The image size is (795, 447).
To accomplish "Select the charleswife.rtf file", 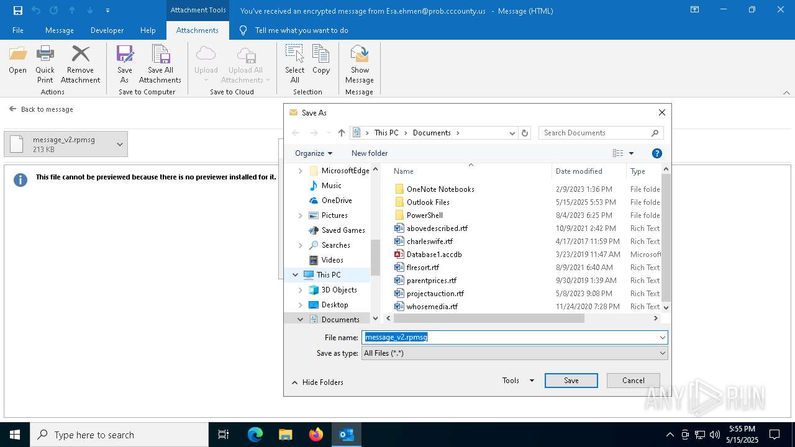I will coord(430,242).
